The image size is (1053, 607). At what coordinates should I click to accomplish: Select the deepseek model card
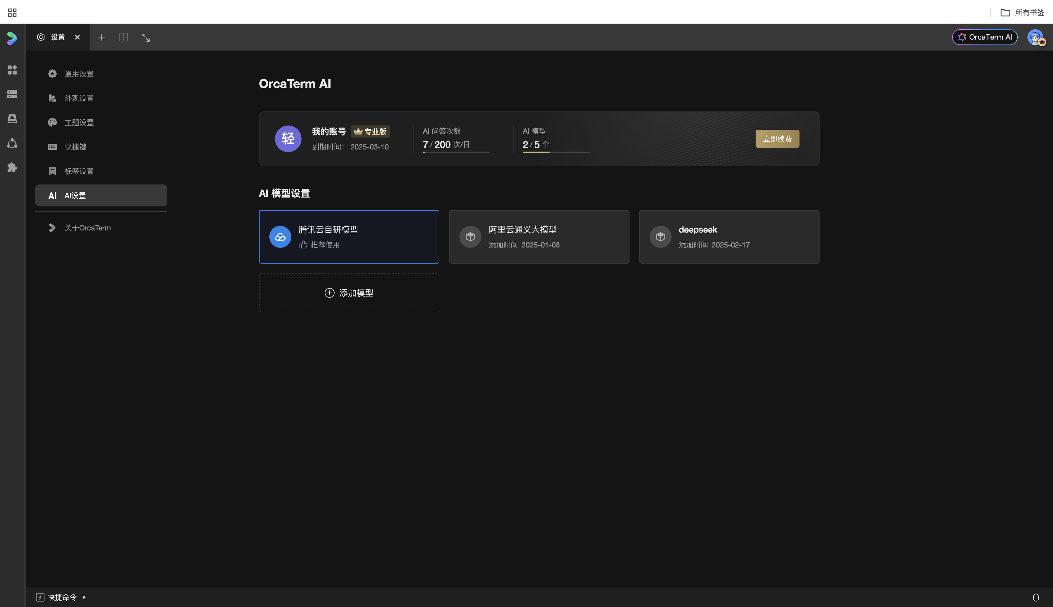point(729,237)
